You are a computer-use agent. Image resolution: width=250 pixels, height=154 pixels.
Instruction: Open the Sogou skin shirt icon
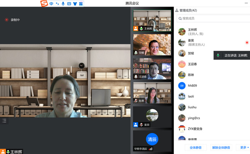pyautogui.click(x=75, y=4)
